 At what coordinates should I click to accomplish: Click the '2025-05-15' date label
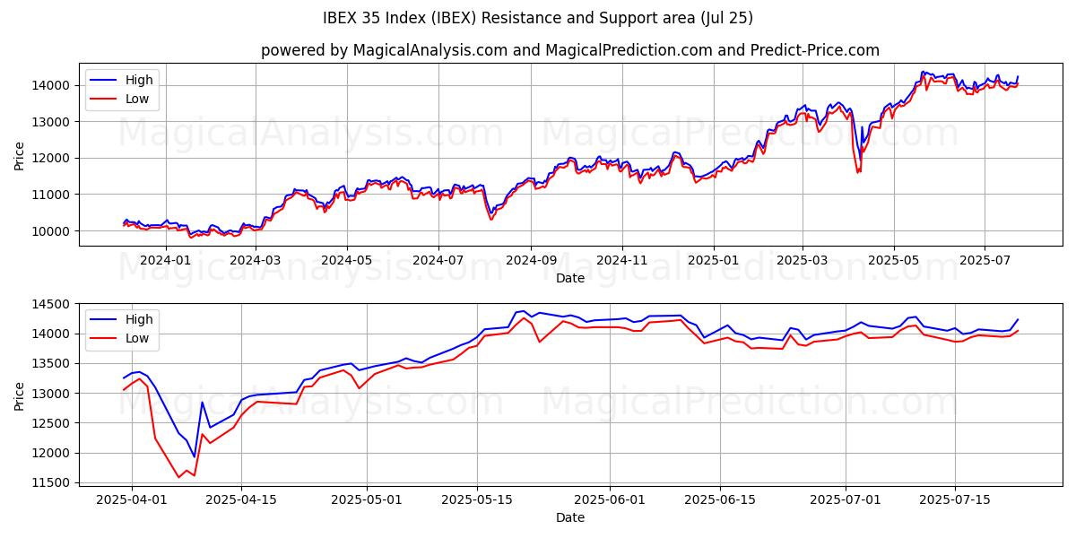[x=478, y=499]
